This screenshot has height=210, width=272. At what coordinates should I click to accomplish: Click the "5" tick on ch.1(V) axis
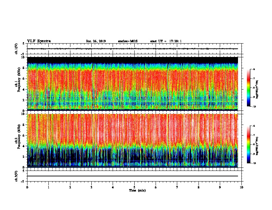(24, 44)
